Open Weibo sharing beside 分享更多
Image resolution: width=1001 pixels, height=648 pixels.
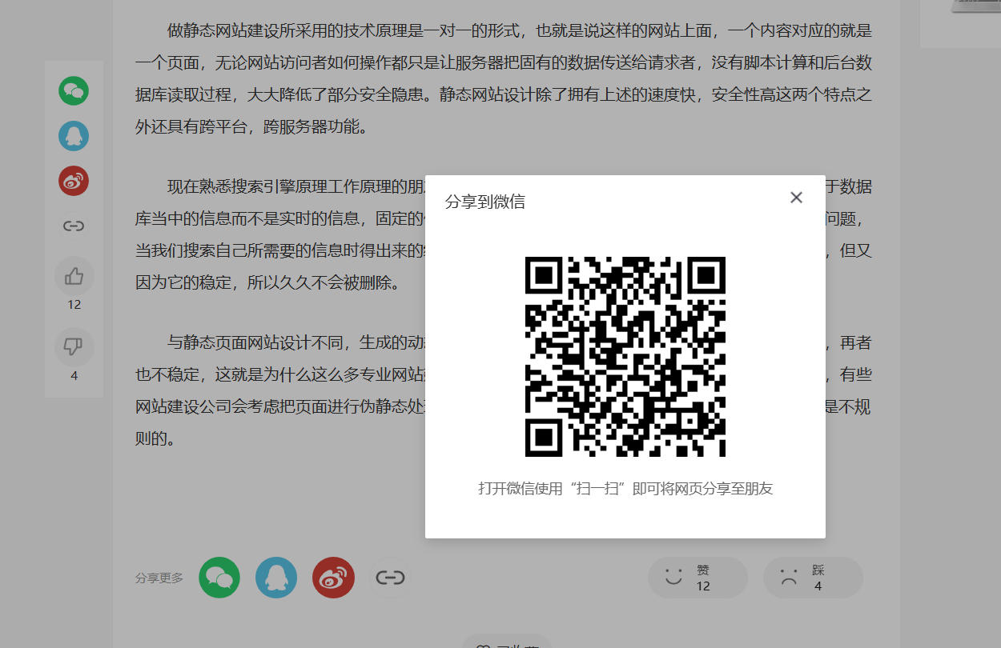point(333,578)
